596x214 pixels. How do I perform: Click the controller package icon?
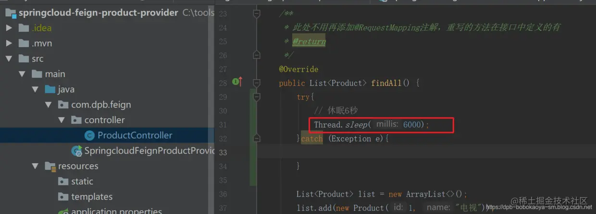tap(76, 120)
